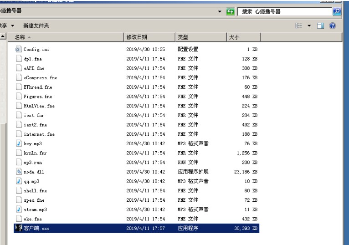349x245 pixels.
Task: Select the eAPI.fne file icon
Action: point(19,68)
